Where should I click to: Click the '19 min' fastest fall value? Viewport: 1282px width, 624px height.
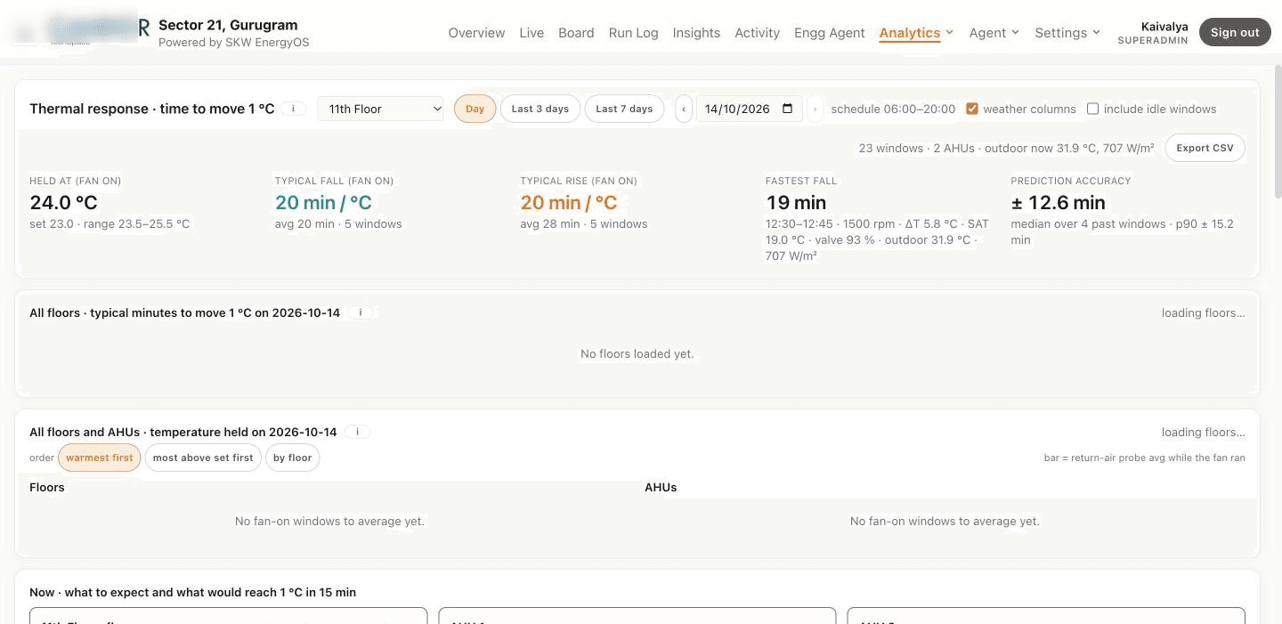coord(796,203)
